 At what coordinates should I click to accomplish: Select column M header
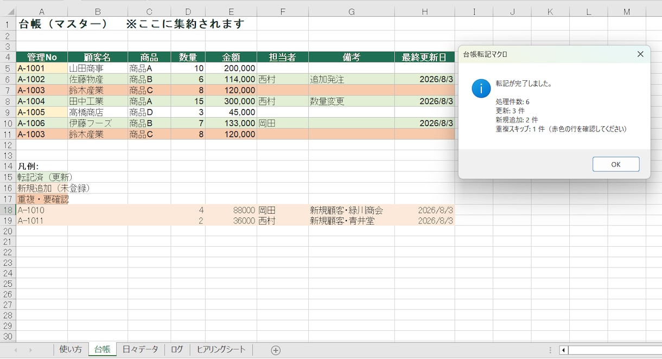click(x=627, y=11)
